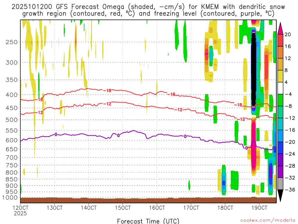This screenshot has height=224, width=298.
Task: Click the 130CT time axis label
Action: tap(54, 208)
